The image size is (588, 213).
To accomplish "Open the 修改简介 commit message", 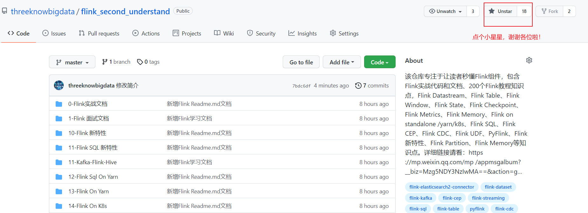I will click(127, 86).
